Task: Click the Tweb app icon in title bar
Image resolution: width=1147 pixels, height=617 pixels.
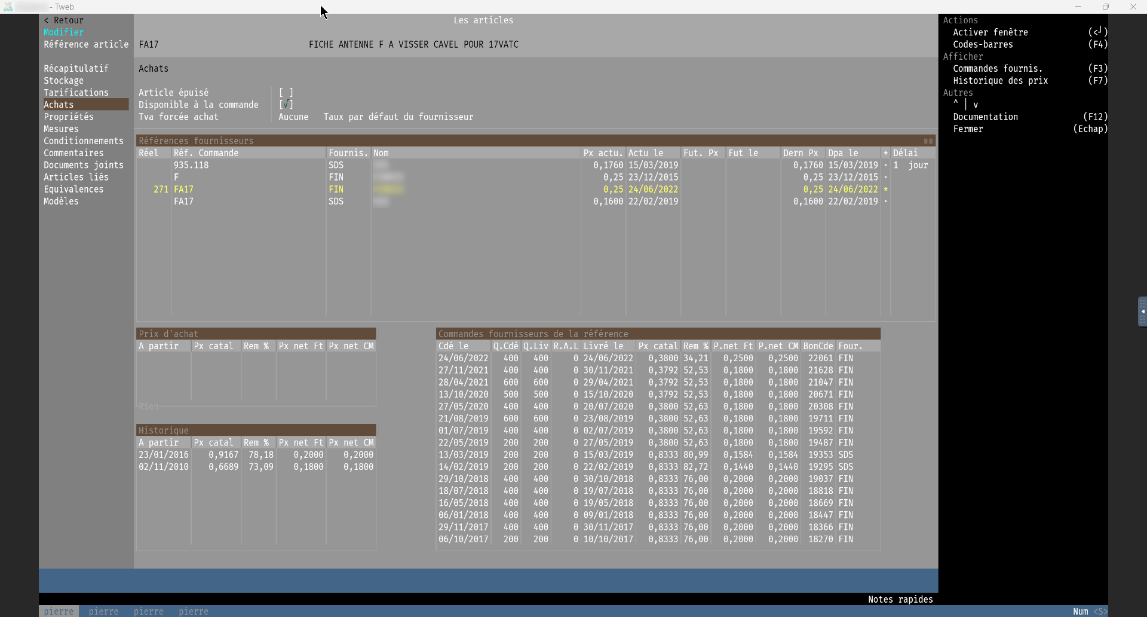Action: [x=8, y=7]
